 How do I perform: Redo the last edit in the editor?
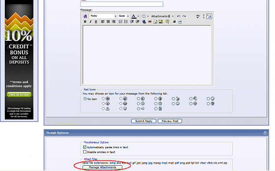tap(184, 16)
